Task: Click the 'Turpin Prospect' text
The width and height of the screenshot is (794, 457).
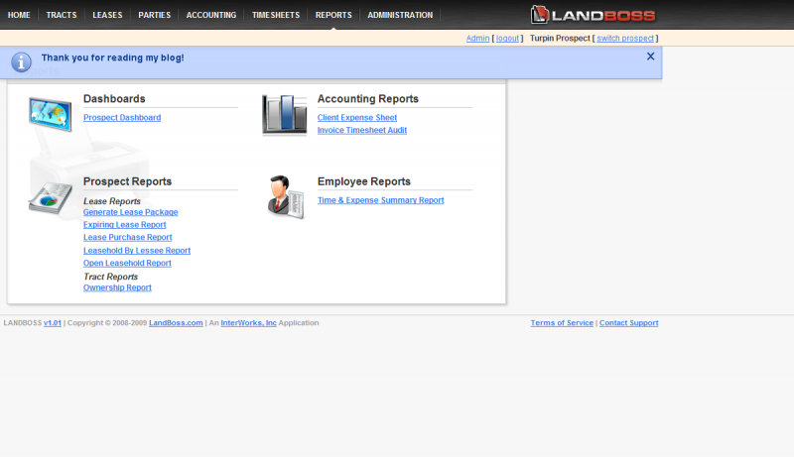Action: 560,39
